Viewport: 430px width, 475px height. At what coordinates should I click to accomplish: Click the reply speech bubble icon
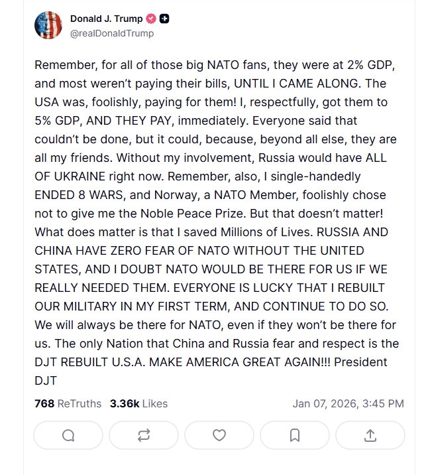[68, 435]
